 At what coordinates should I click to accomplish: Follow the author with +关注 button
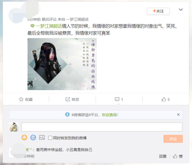(x=158, y=11)
